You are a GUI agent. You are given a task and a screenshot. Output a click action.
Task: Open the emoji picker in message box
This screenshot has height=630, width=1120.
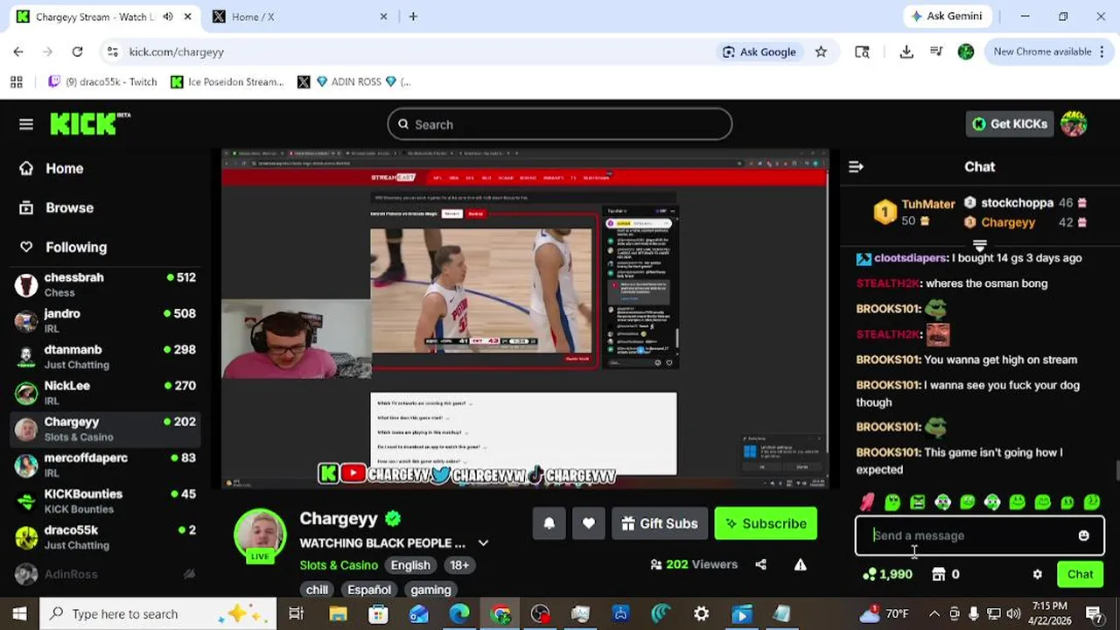1083,535
